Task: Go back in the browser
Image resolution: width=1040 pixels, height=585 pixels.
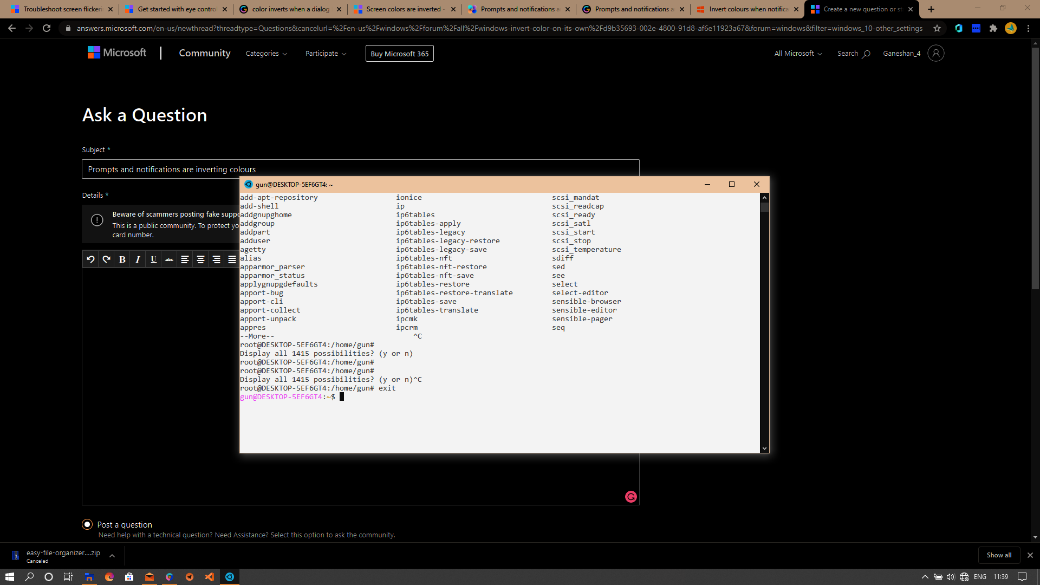Action: click(x=12, y=28)
